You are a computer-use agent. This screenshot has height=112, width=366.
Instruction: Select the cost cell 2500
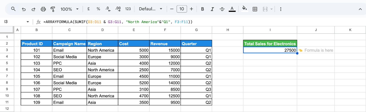(x=134, y=70)
